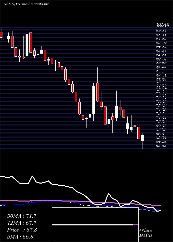Viewport: 173px width, 242px height.
Task: Click the Price : 67.3 readout
Action: coord(22,230)
